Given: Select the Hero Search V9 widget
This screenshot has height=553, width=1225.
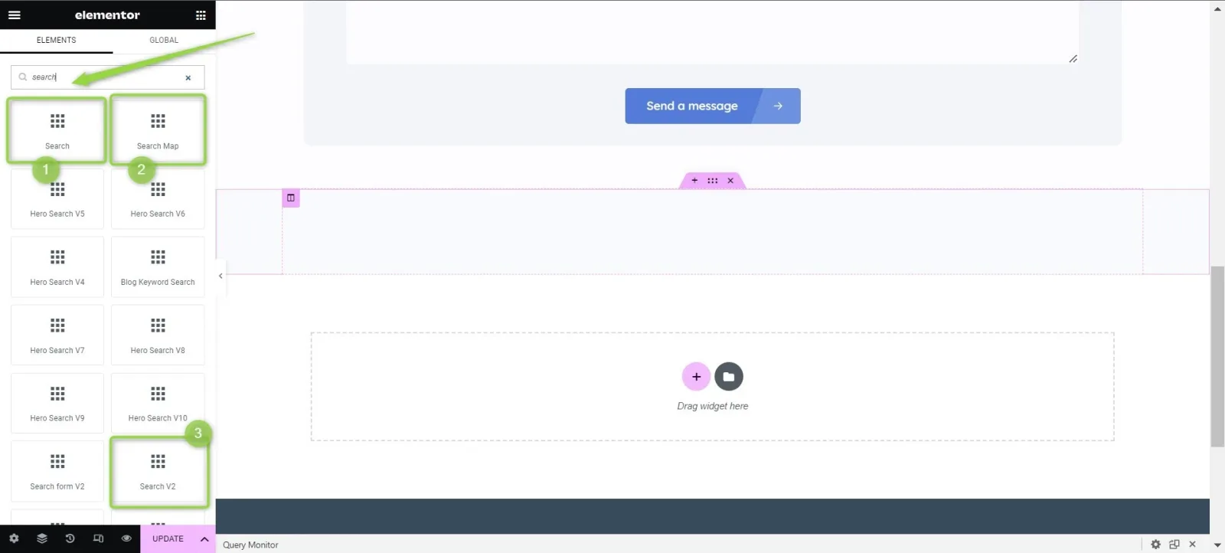Looking at the screenshot, I should 57,403.
